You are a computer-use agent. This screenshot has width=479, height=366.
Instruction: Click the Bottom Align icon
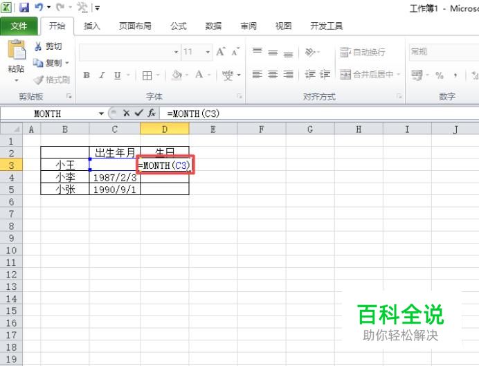(x=288, y=53)
